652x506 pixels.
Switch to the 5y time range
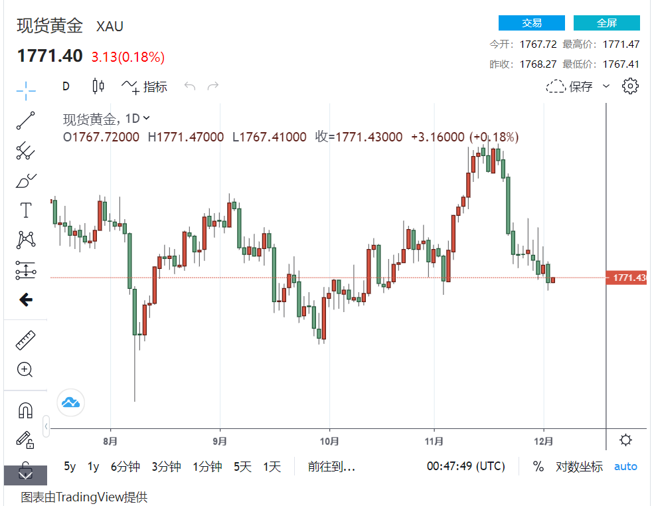[70, 467]
